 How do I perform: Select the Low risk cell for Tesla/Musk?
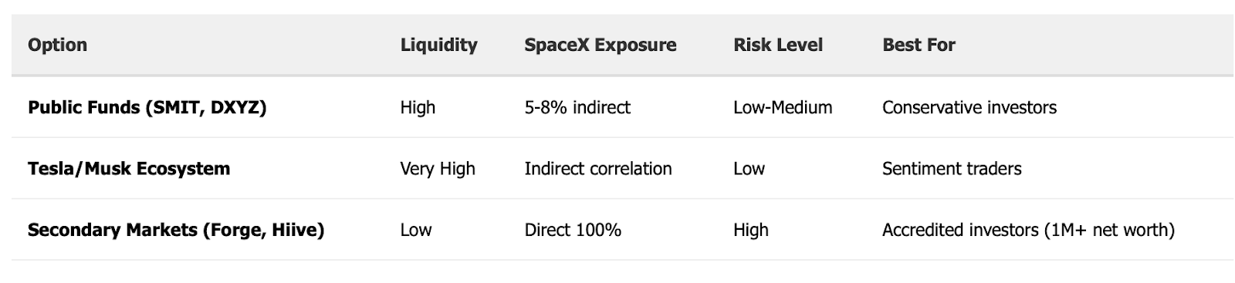749,168
